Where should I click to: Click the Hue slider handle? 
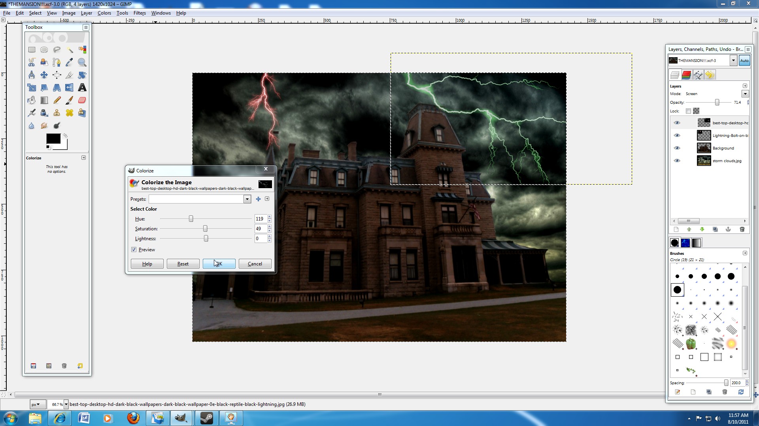[191, 219]
